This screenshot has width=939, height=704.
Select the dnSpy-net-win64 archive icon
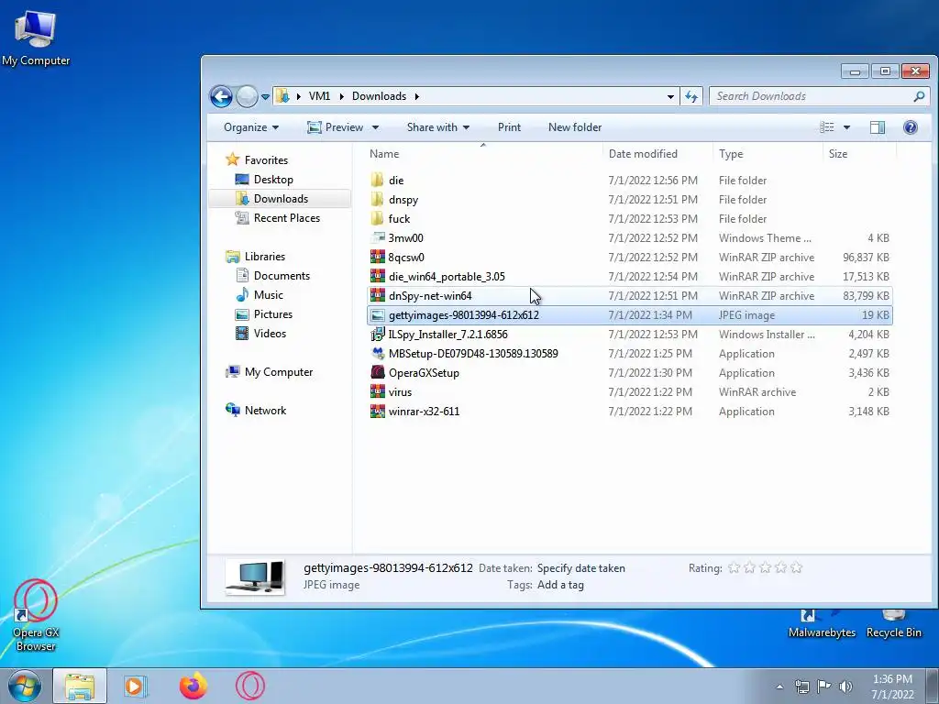tap(377, 295)
